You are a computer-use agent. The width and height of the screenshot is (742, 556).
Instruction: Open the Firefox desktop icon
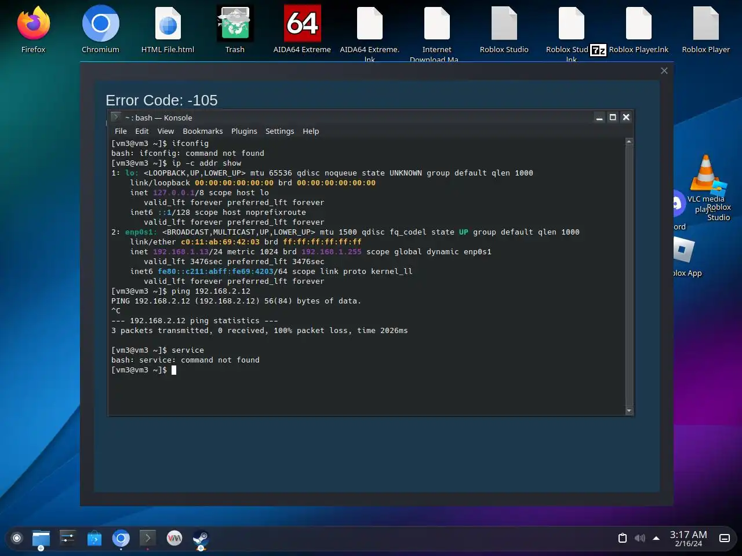click(x=33, y=30)
